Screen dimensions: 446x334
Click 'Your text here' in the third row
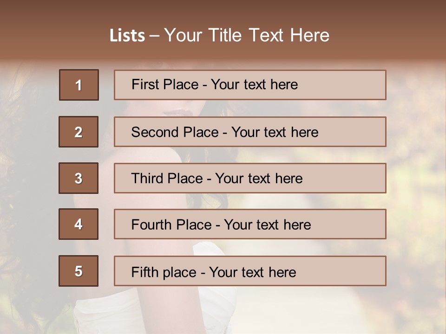click(x=259, y=179)
